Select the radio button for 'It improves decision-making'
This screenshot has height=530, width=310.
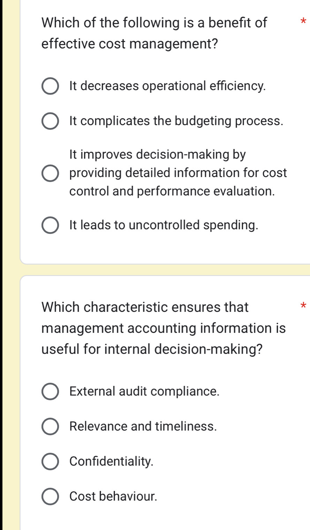coord(50,173)
